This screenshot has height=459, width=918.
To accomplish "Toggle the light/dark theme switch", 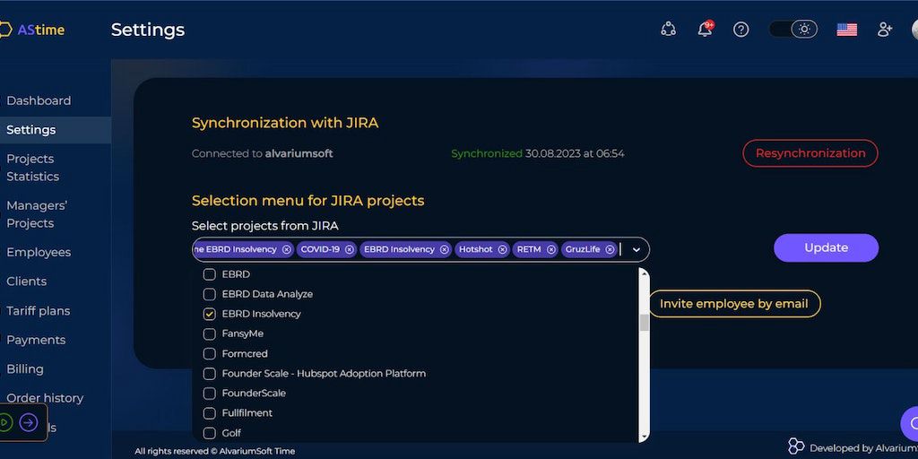I will [792, 30].
